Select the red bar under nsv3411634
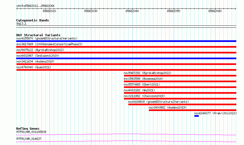 tap(126, 64)
